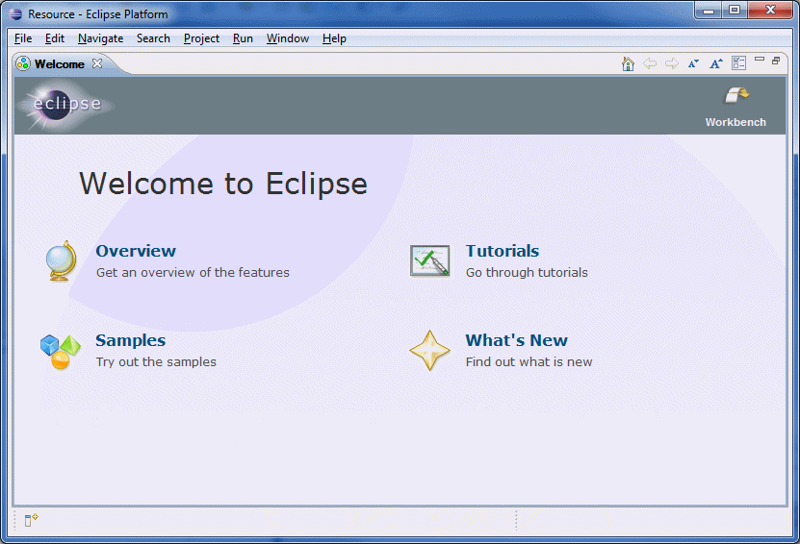This screenshot has width=800, height=544.
Task: Click the Eclipse icon in title bar
Action: (x=15, y=14)
